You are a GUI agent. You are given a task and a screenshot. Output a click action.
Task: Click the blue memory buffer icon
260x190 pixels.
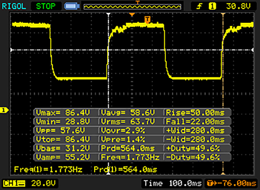71,6
